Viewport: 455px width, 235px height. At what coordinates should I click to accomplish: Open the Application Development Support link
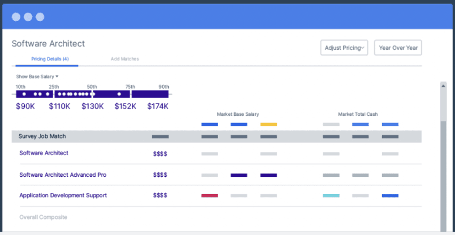[63, 195]
